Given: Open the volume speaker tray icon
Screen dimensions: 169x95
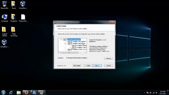Looking at the screenshot, I should tap(157, 93).
